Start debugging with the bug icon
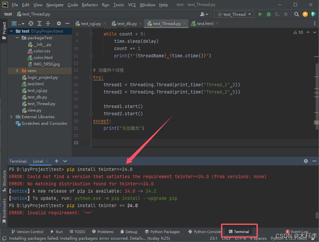 coord(269,14)
